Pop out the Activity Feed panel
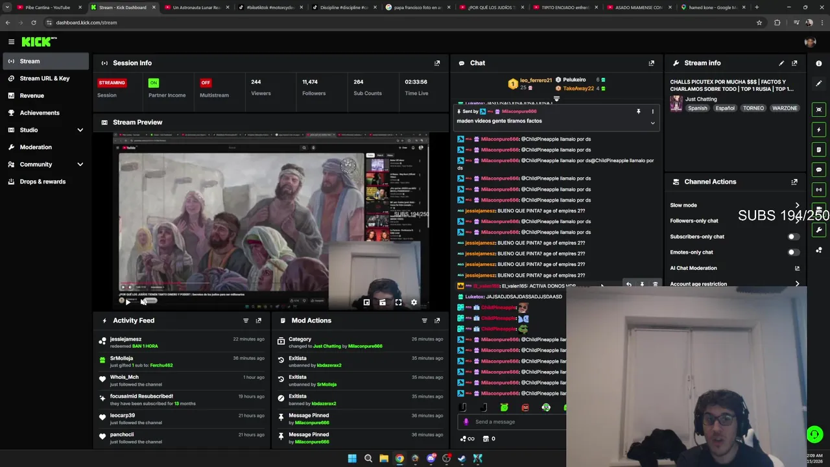This screenshot has height=467, width=830. point(259,320)
